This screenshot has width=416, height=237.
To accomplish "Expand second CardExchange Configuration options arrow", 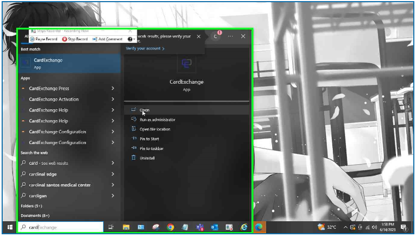I will [113, 142].
